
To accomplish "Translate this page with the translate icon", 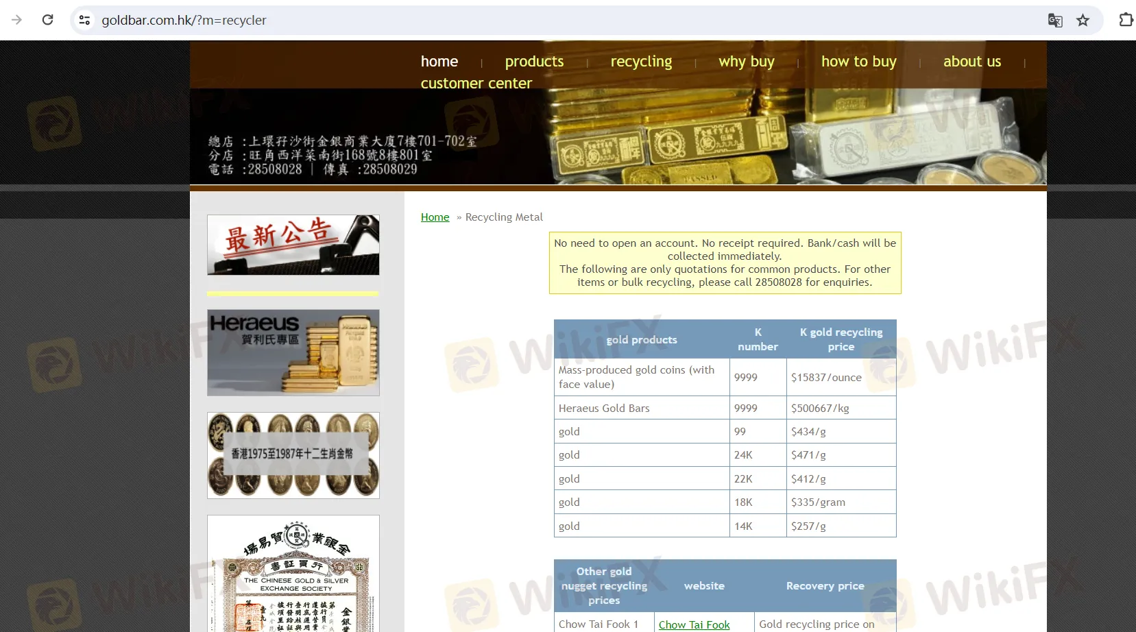I will 1055,20.
